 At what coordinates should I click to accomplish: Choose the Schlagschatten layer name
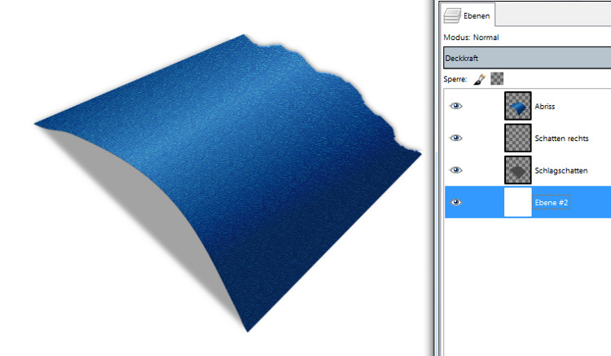(x=561, y=170)
